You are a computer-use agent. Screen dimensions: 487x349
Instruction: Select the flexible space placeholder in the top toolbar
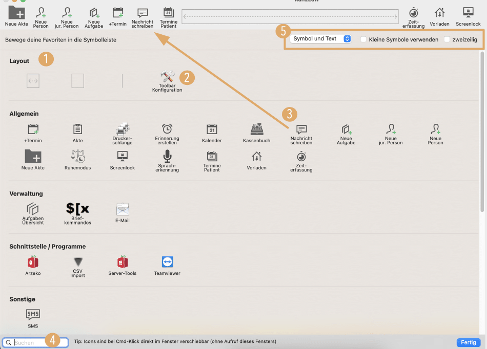point(290,16)
